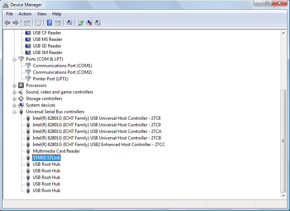Click the Uninstall device icon with red X
This screenshot has width=290, height=211.
coord(89,23)
